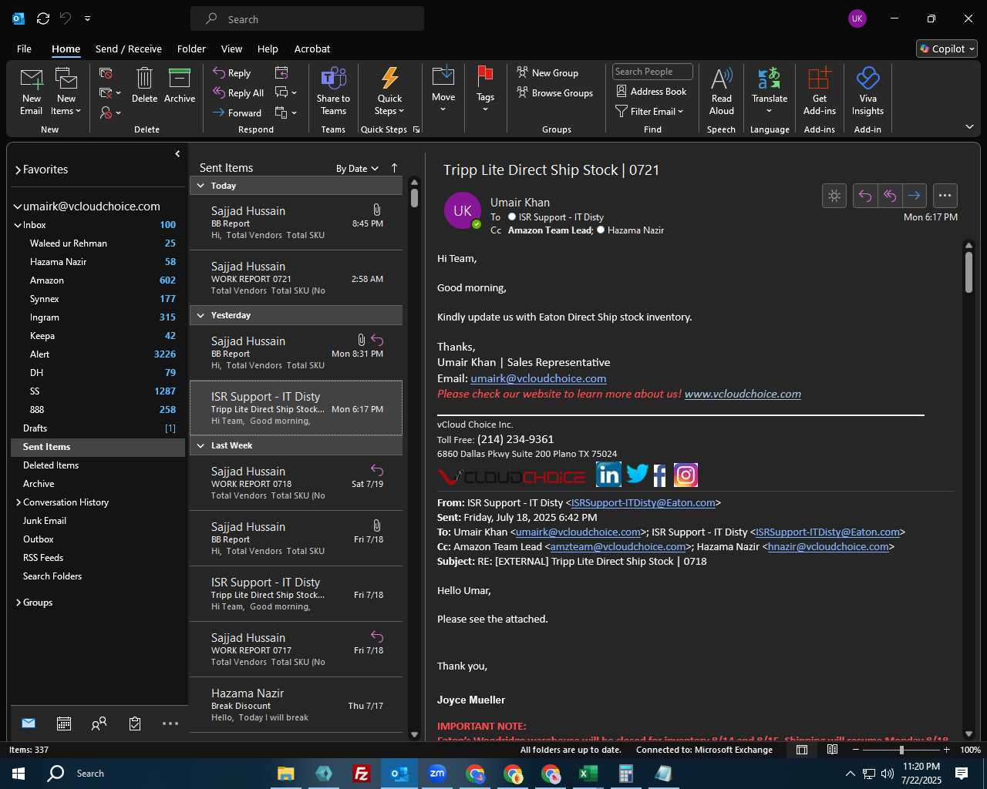Click the Instagram icon in email signature
Image resolution: width=987 pixels, height=789 pixels.
tap(686, 475)
